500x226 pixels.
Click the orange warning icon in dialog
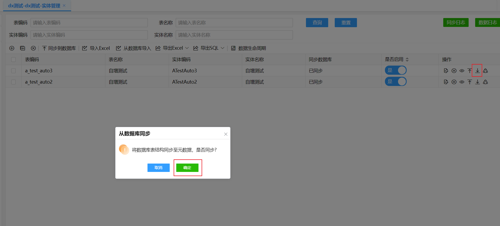124,149
